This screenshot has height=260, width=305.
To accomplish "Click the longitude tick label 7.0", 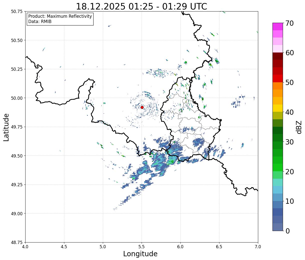I will tap(258, 247).
